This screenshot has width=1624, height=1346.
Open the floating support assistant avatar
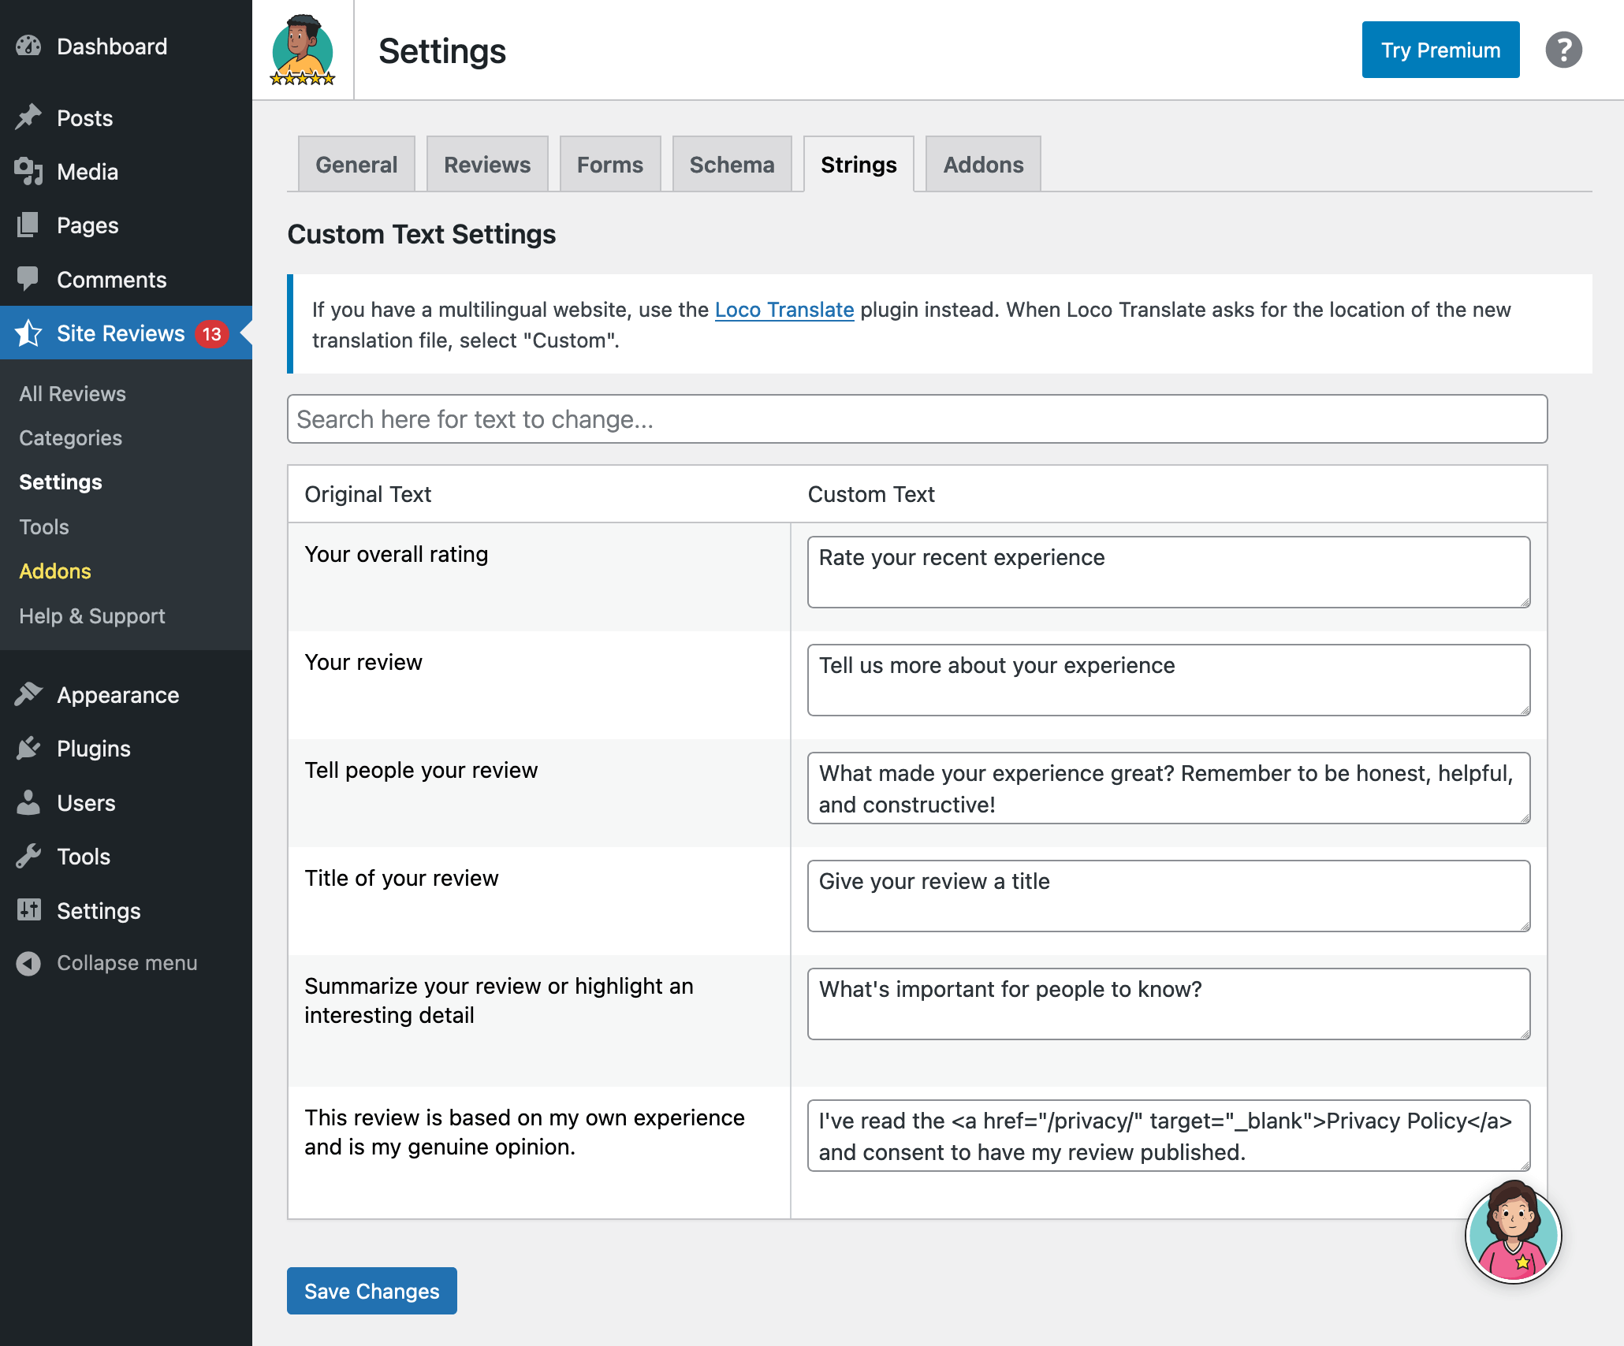click(x=1512, y=1234)
